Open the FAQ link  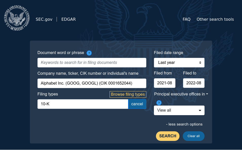(x=187, y=19)
